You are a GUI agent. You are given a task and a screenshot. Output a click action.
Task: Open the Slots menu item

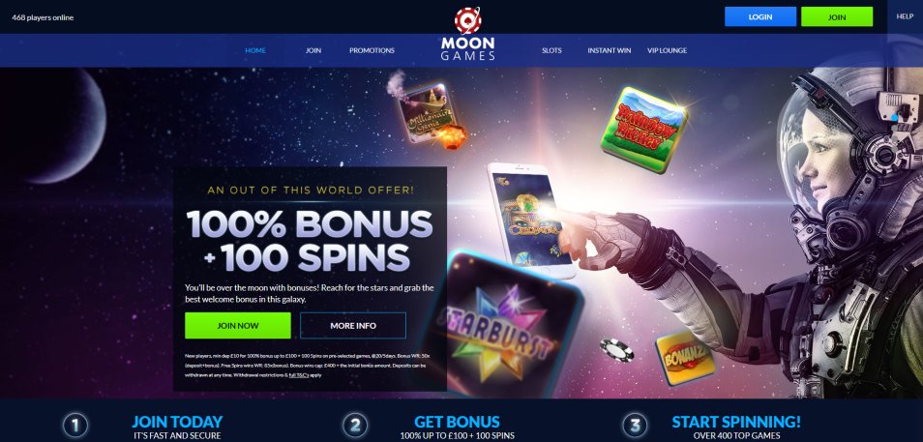[x=551, y=50]
